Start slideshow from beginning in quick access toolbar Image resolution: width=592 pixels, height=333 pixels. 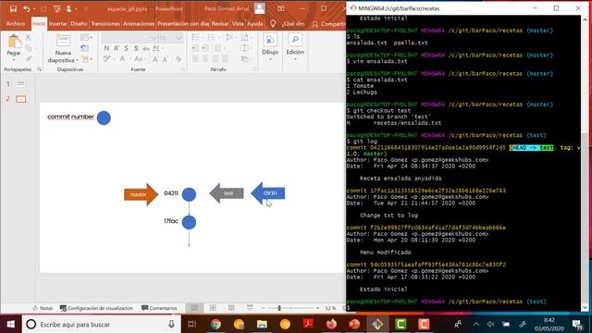56,8
